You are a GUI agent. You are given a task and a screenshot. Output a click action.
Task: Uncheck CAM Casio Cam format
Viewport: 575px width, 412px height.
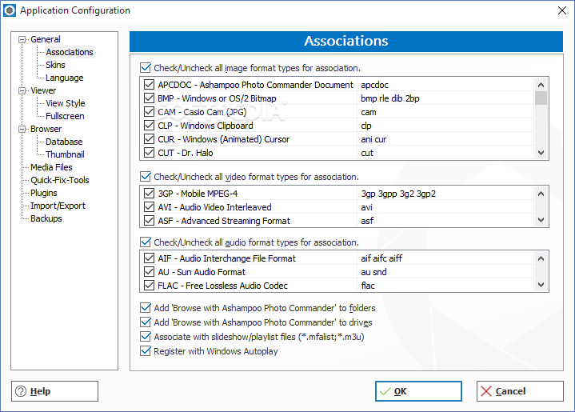click(x=149, y=112)
